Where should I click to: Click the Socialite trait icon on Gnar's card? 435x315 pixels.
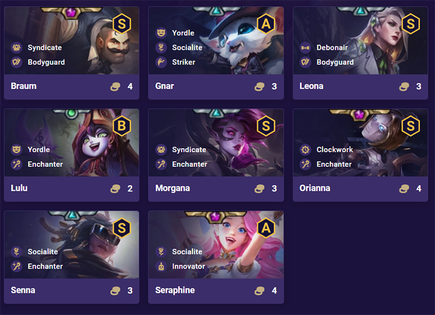tap(161, 47)
